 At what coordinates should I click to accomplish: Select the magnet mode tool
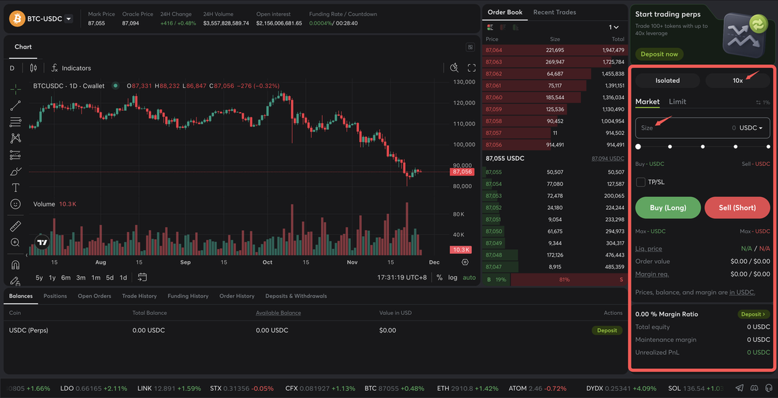pyautogui.click(x=16, y=264)
